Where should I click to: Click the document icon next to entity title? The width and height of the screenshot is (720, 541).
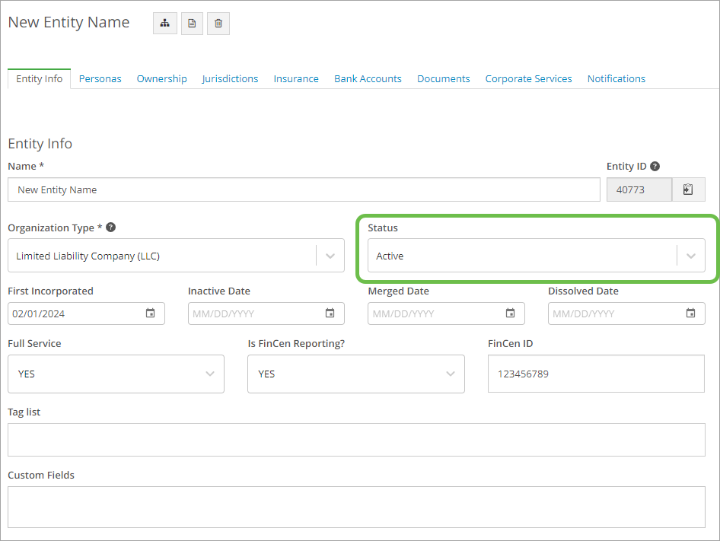tap(192, 24)
